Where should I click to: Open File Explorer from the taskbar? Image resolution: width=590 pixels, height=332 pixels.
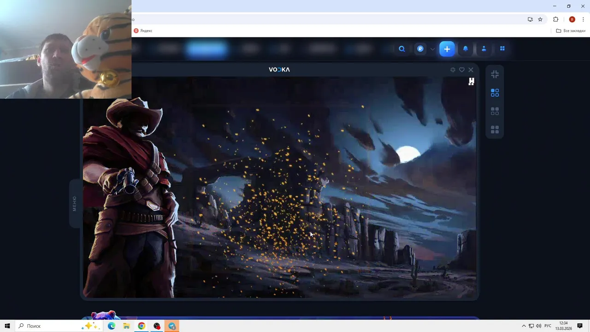(x=126, y=326)
